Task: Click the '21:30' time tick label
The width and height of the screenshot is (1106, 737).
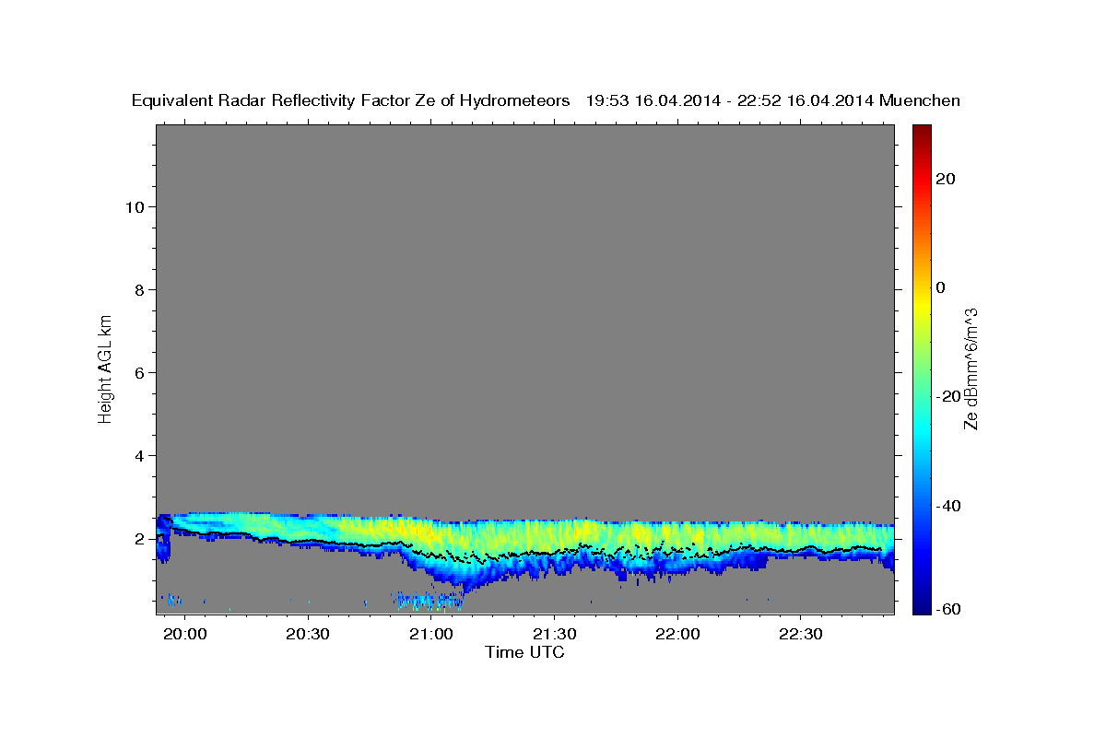Action: tap(554, 635)
